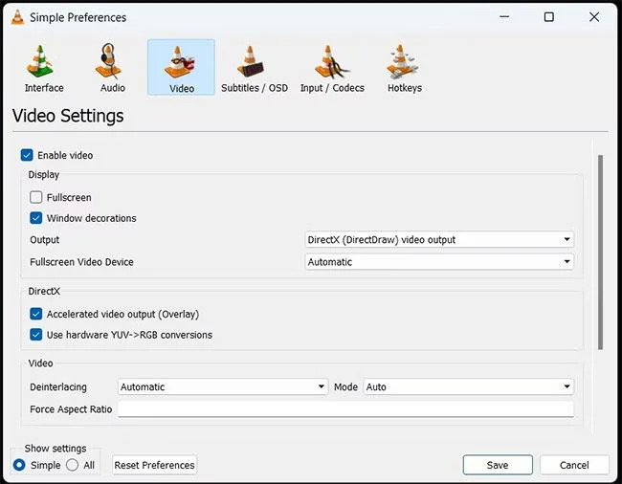Toggle Accelerated video output (Overlay)
622x484 pixels.
[35, 314]
